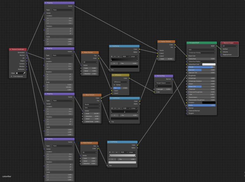245x182 pixels.
Task: Enable the From Instancer checkbox
Action: click(x=12, y=76)
